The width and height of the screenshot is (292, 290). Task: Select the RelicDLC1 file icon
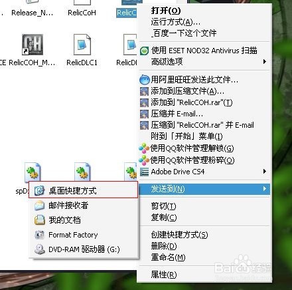(x=82, y=45)
